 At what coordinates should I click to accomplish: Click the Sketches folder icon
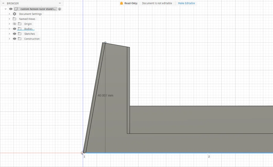click(x=19, y=34)
